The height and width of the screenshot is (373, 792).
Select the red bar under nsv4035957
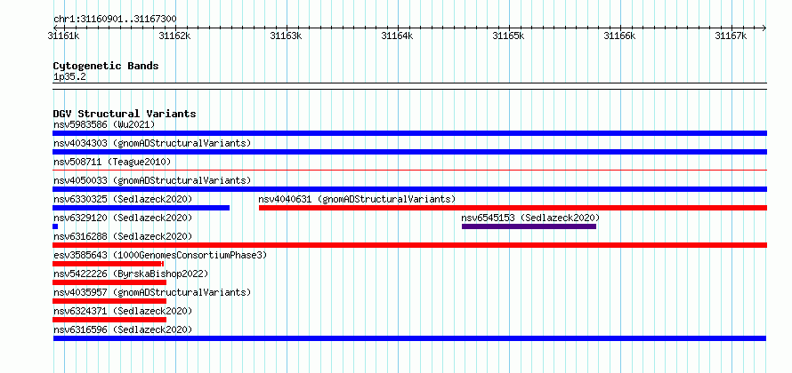pos(109,301)
